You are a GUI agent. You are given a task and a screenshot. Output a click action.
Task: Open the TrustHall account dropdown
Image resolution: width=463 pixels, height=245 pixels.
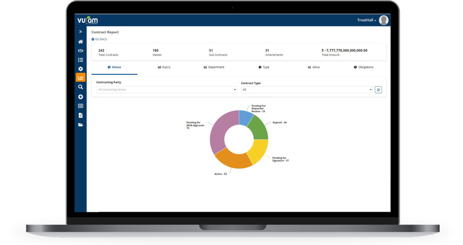pos(367,20)
